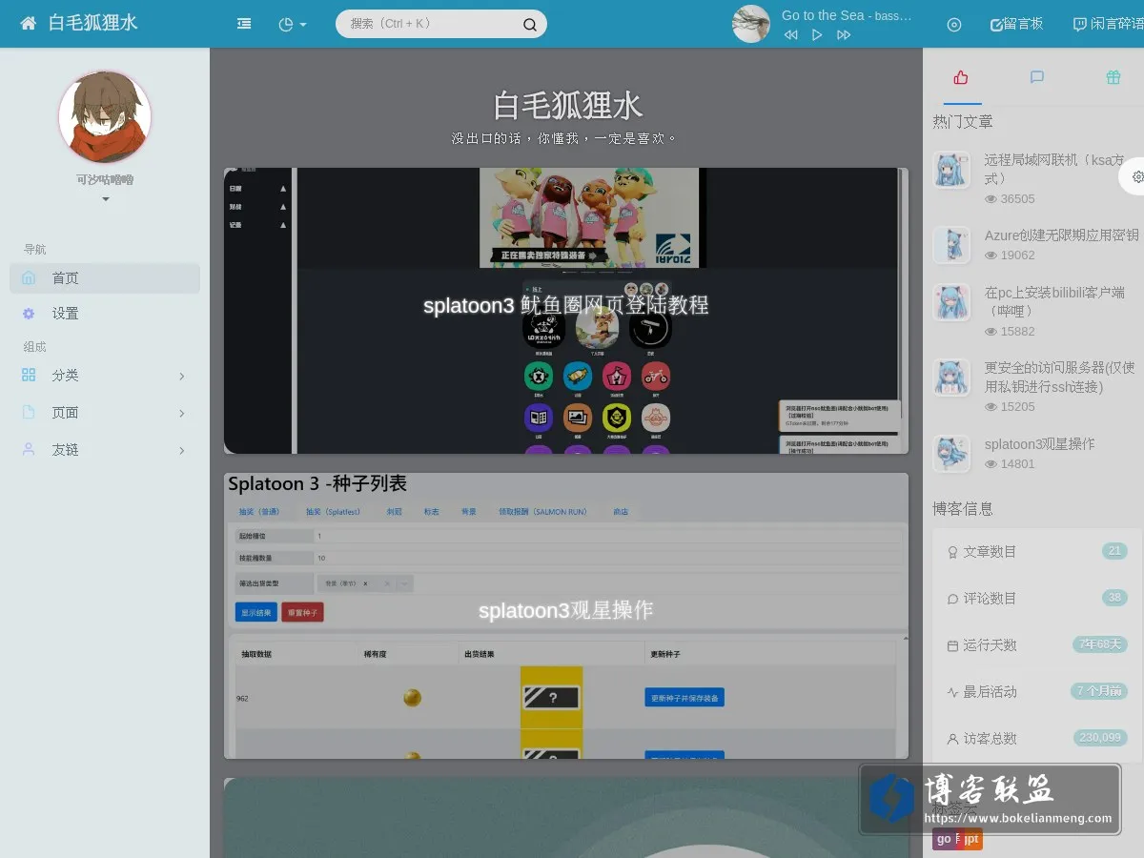This screenshot has height=858, width=1144.
Task: Expand the 友链 sidebar menu
Action: (x=105, y=450)
